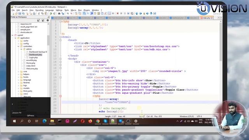
Task: Select Login.php in the folder tree
Action: click(33, 58)
